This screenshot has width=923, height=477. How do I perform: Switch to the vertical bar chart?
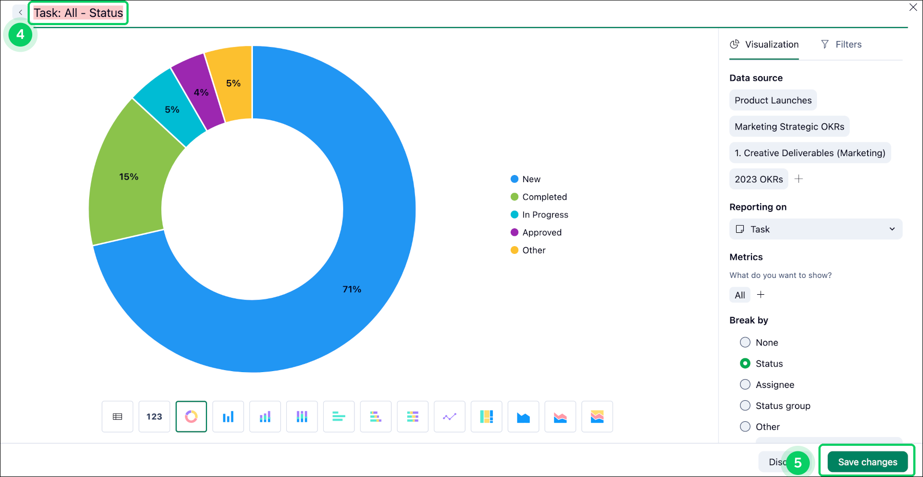(x=228, y=417)
